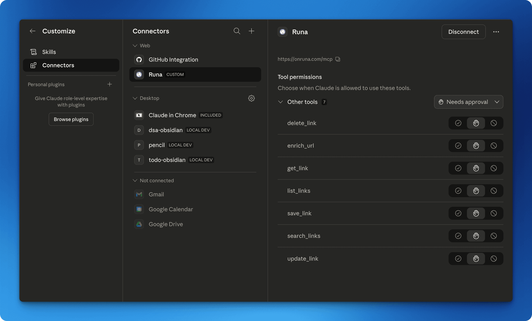Block the list_links tool
This screenshot has width=532, height=321.
tap(493, 191)
